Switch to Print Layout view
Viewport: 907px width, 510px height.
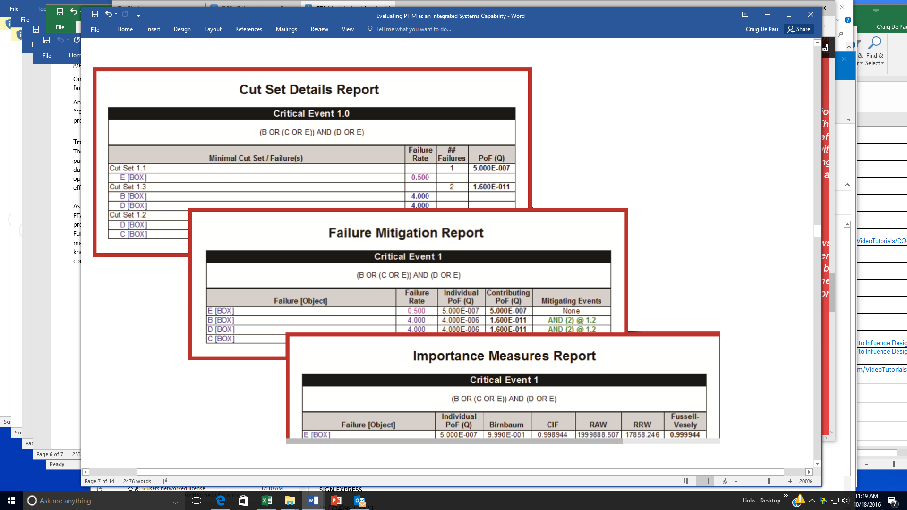click(705, 481)
